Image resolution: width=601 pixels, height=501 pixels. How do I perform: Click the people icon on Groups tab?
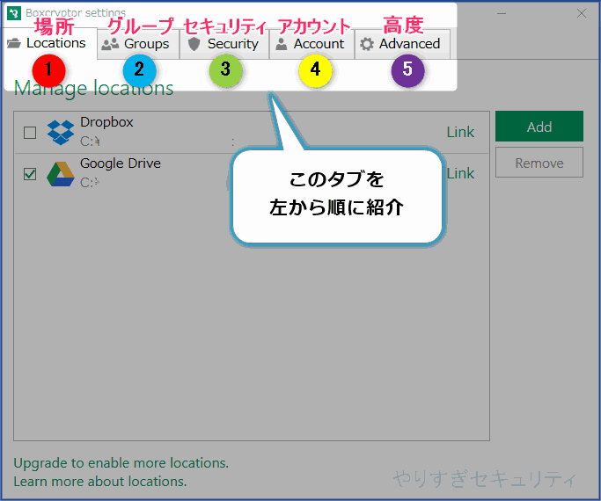pos(110,45)
